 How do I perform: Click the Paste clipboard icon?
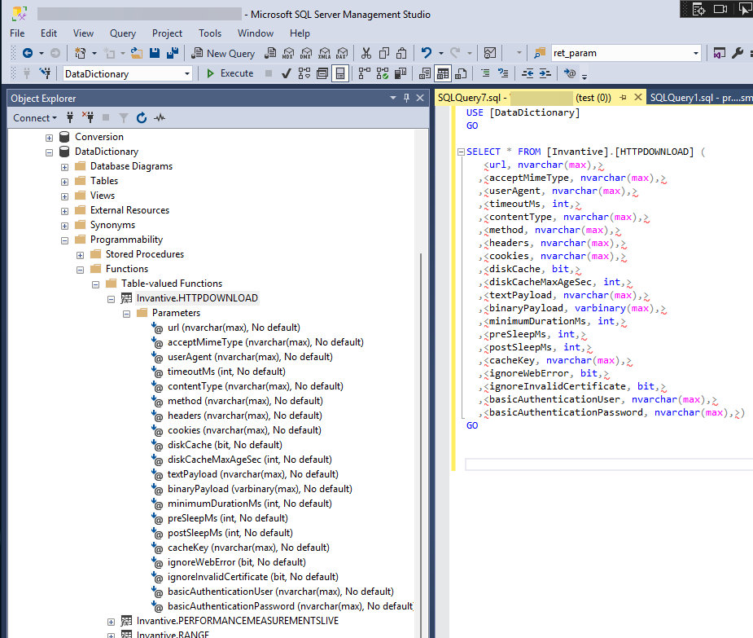(401, 53)
